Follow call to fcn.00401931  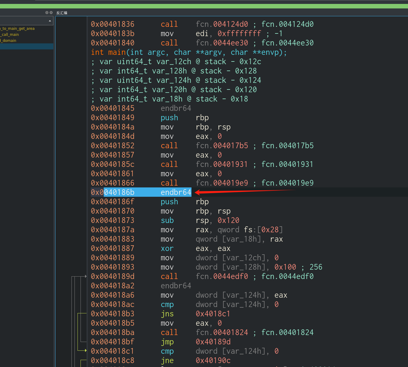222,164
